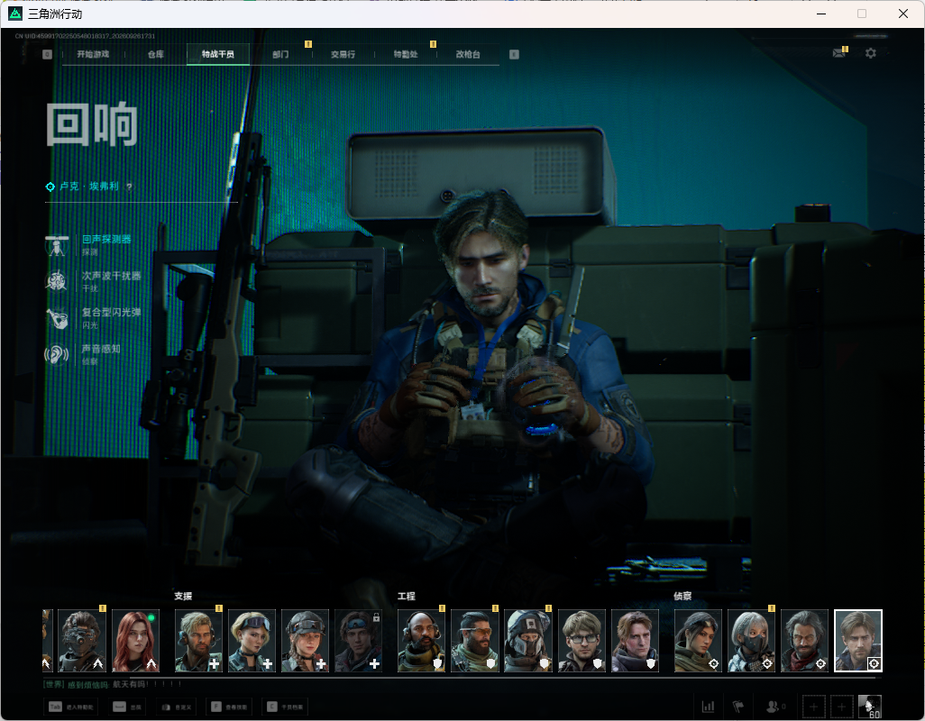Switch to the 仓库 tab
Screen dimensions: 925x721
(x=156, y=54)
